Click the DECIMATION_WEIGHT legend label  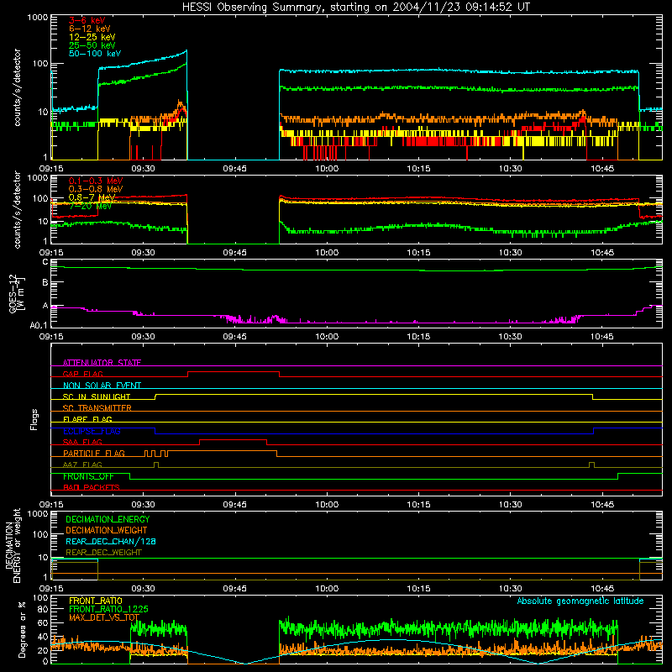(x=107, y=530)
